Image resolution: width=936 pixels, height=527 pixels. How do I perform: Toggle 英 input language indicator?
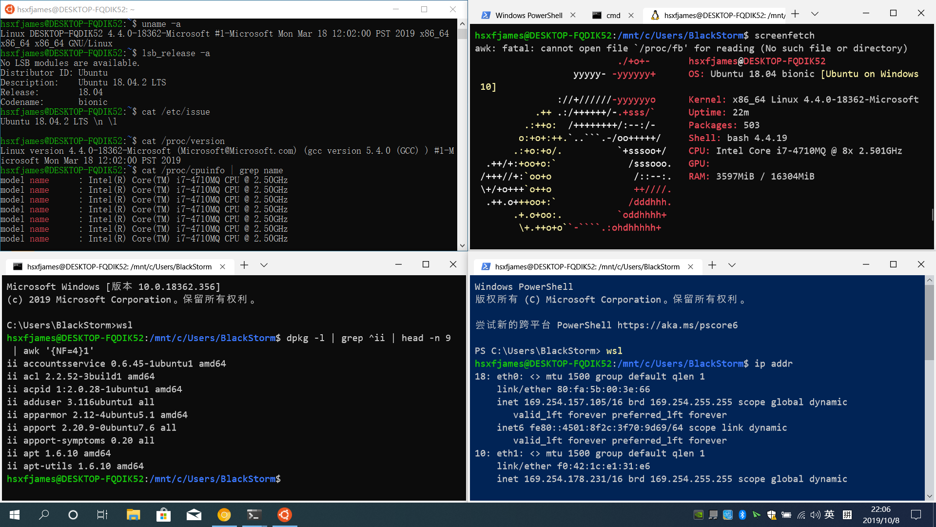pyautogui.click(x=829, y=514)
